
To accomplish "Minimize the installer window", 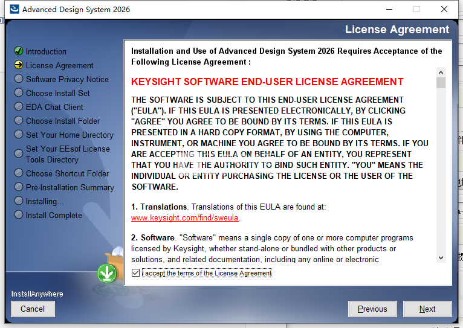I will click(387, 9).
